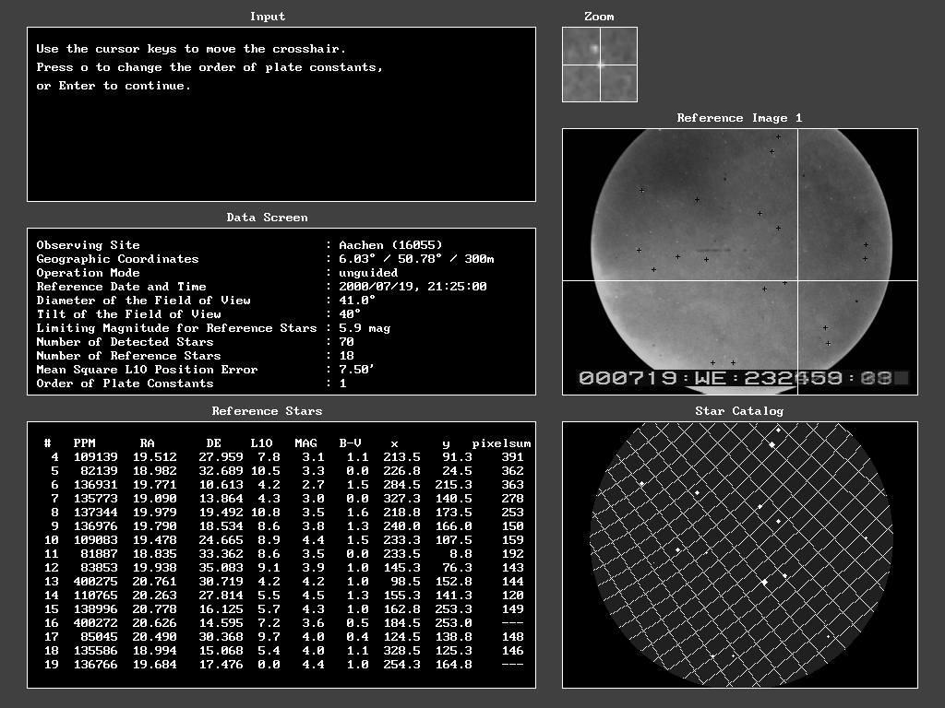945x708 pixels.
Task: Click the Number of Detected Stars value
Action: coord(346,342)
